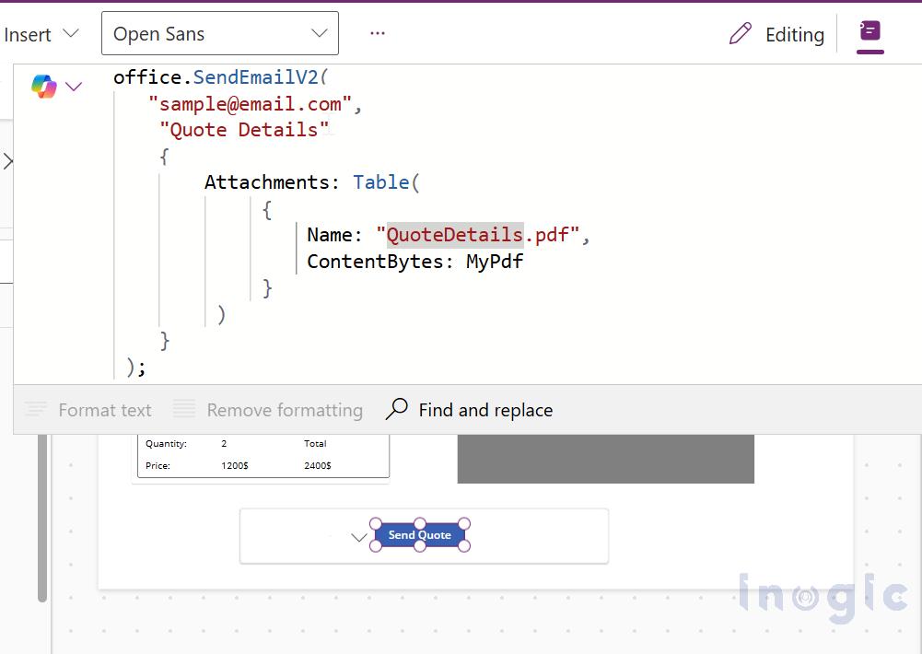The height and width of the screenshot is (654, 922).
Task: Click the purple panel icon beside Editing
Action: point(869,32)
